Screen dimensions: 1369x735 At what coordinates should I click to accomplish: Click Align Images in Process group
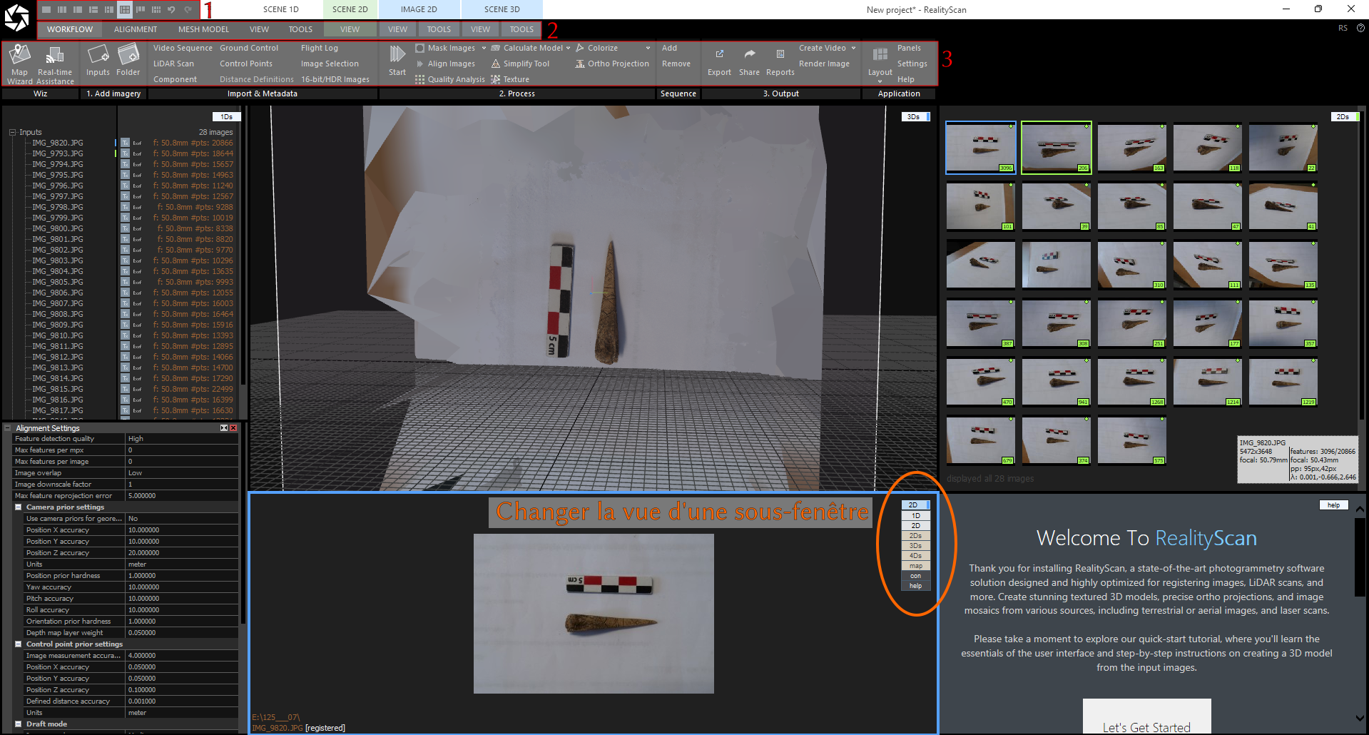[x=451, y=64]
